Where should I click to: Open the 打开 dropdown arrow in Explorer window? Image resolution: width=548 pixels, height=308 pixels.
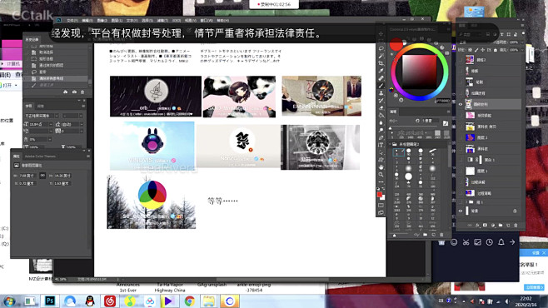[16, 85]
